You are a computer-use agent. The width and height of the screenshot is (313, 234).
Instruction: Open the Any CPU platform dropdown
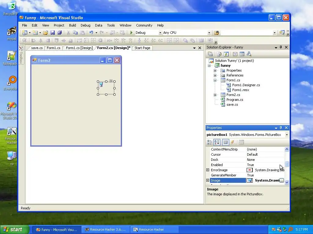click(x=209, y=33)
